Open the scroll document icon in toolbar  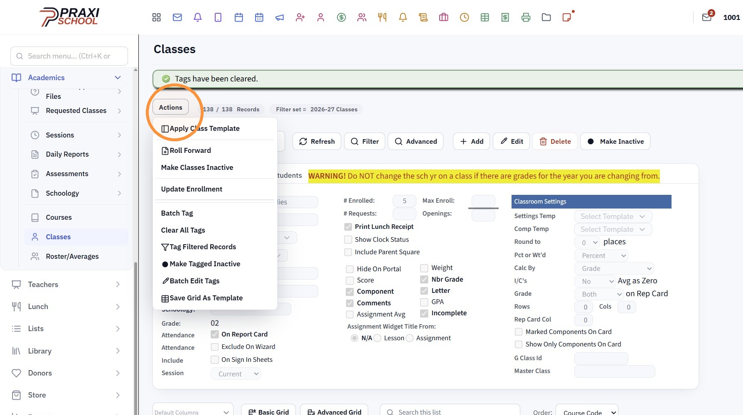tap(423, 17)
